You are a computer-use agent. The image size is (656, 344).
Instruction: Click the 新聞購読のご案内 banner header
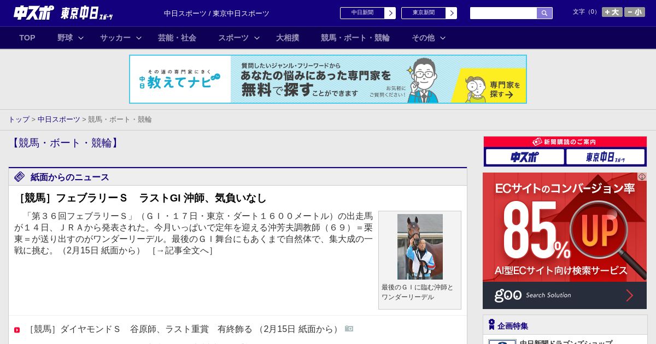(565, 141)
